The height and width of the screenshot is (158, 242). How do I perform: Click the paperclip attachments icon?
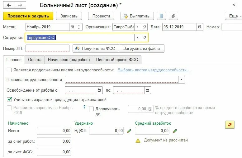tap(173, 16)
